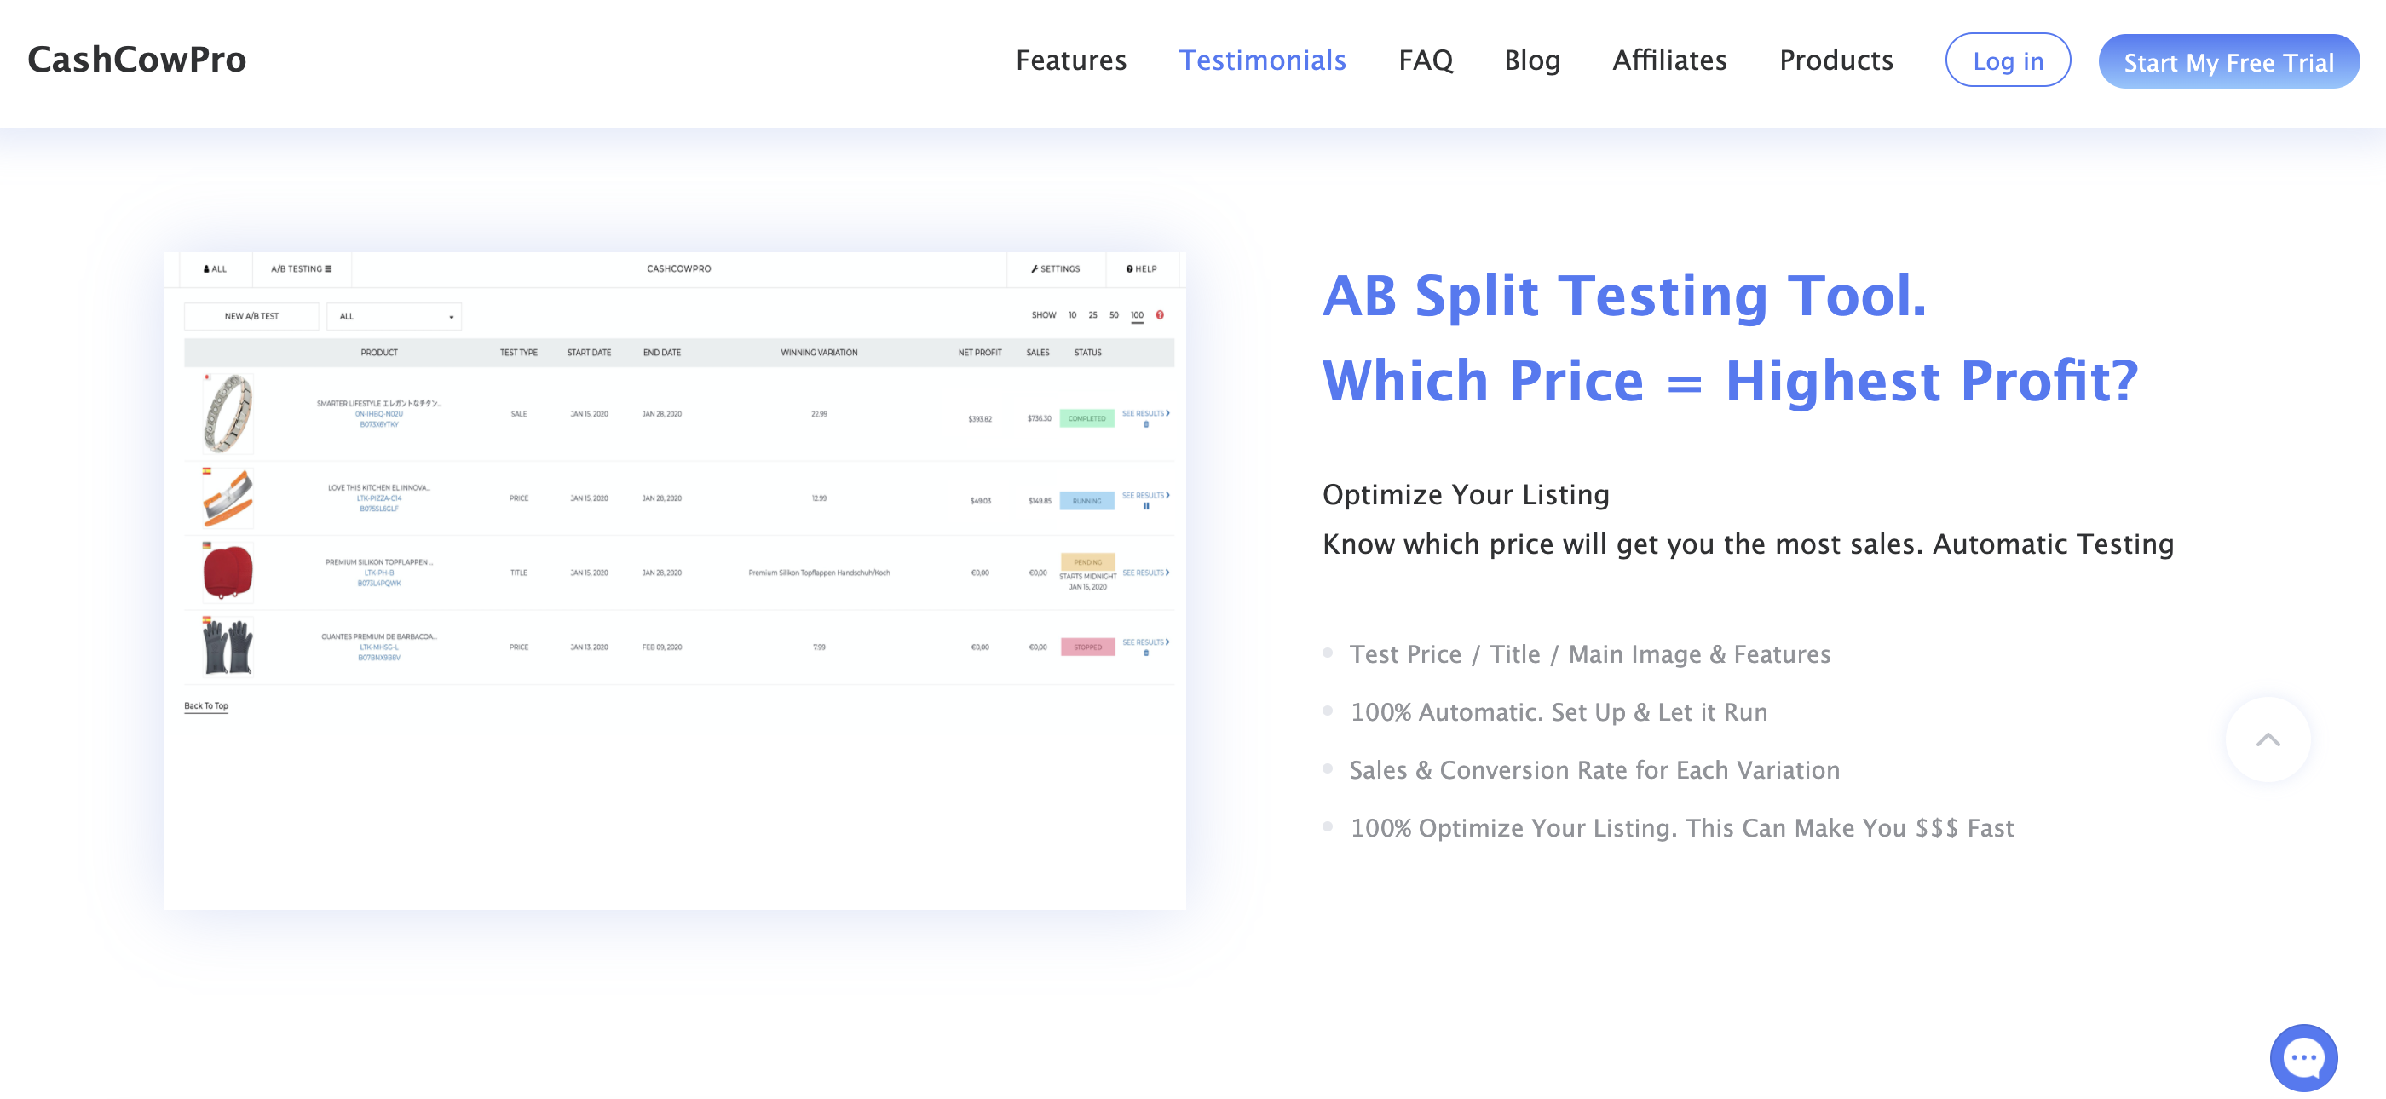Open the Products page
Screen dimensions: 2386x1099
click(1836, 60)
